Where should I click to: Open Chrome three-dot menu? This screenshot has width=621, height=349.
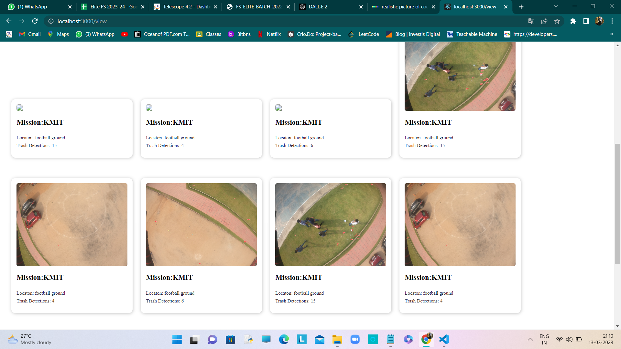click(612, 21)
